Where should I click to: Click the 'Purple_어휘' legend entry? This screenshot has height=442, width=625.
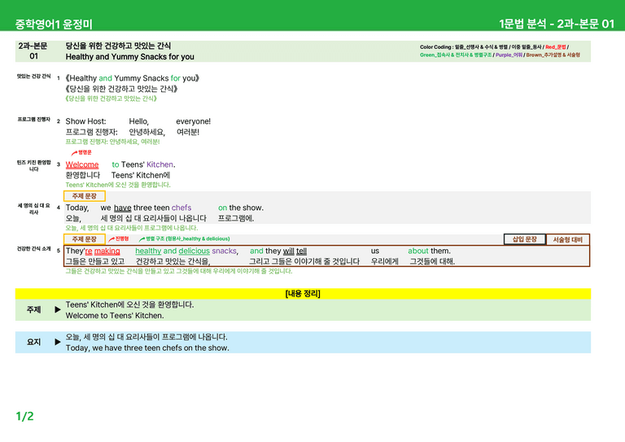click(x=509, y=55)
